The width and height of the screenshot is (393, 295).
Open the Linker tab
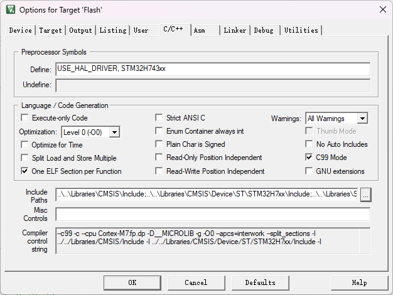coord(235,30)
